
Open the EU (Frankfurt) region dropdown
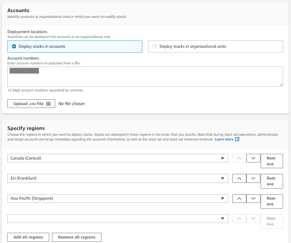(223, 178)
